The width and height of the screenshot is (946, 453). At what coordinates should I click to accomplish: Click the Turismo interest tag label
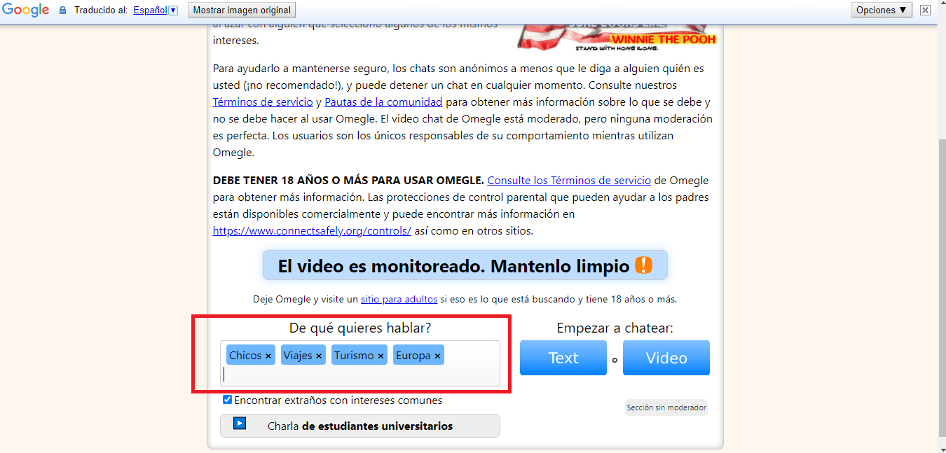tap(354, 356)
